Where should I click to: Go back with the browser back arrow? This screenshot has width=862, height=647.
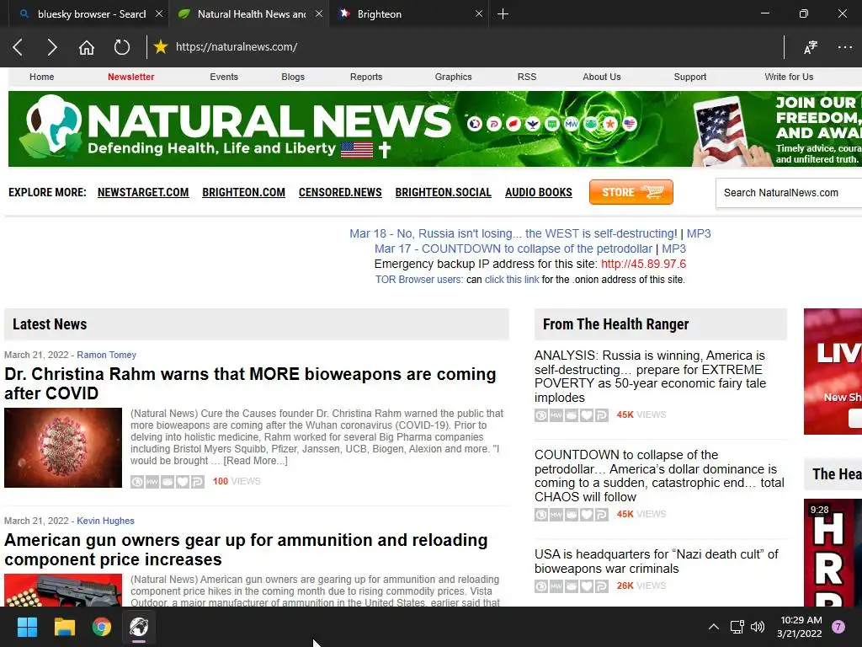[18, 47]
